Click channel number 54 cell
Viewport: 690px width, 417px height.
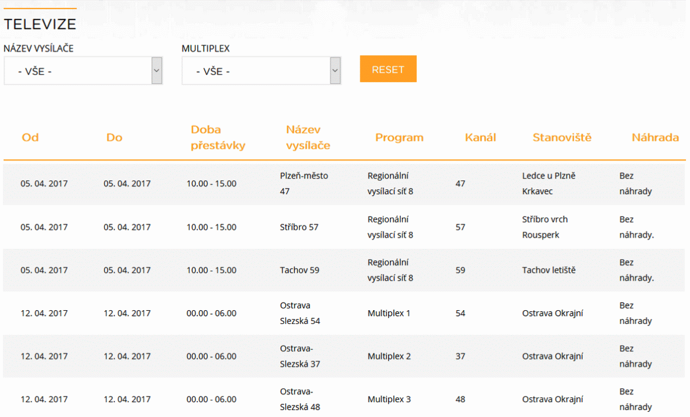coord(460,313)
